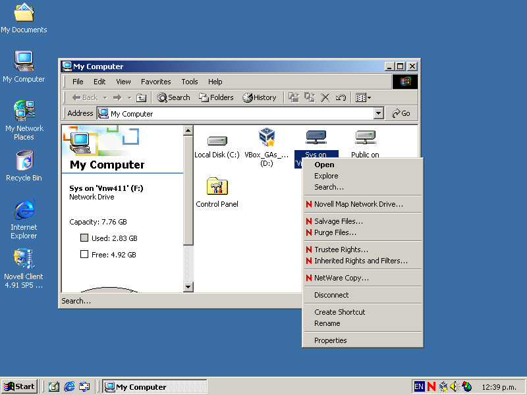Click the Start button

(x=19, y=386)
